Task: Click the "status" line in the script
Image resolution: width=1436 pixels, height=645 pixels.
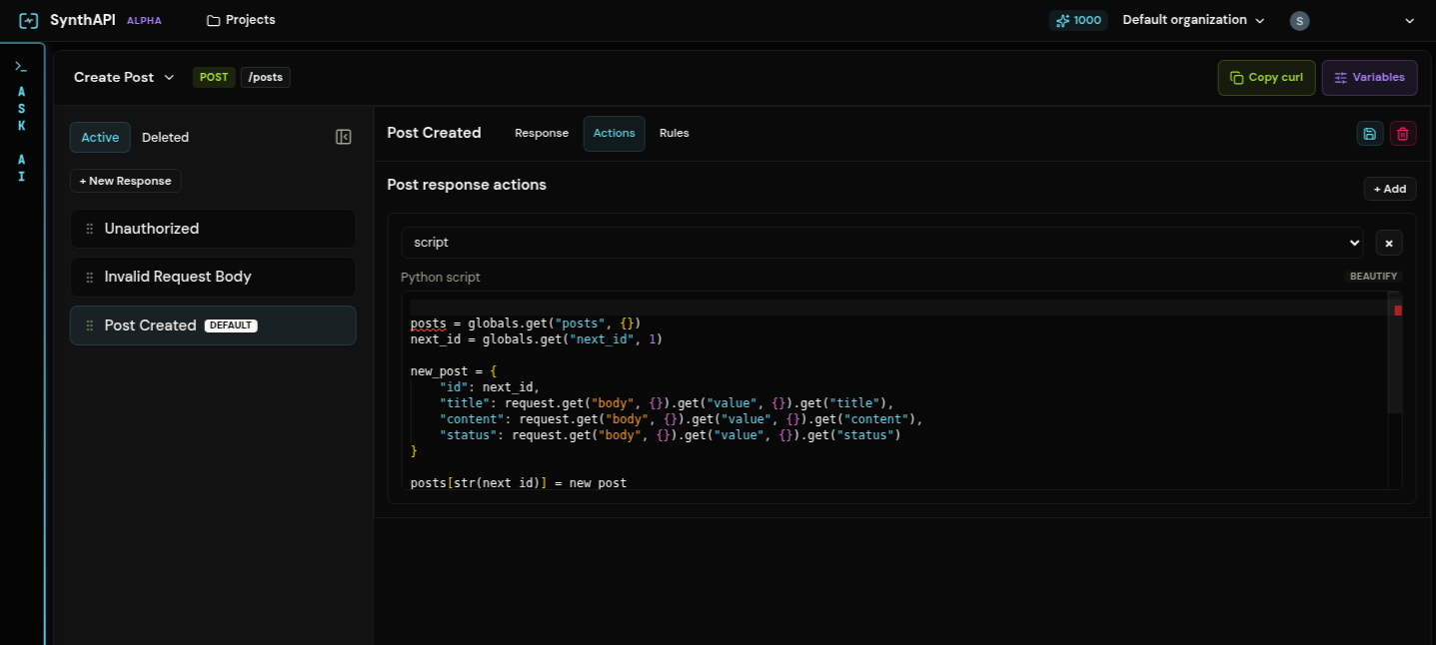Action: (670, 435)
